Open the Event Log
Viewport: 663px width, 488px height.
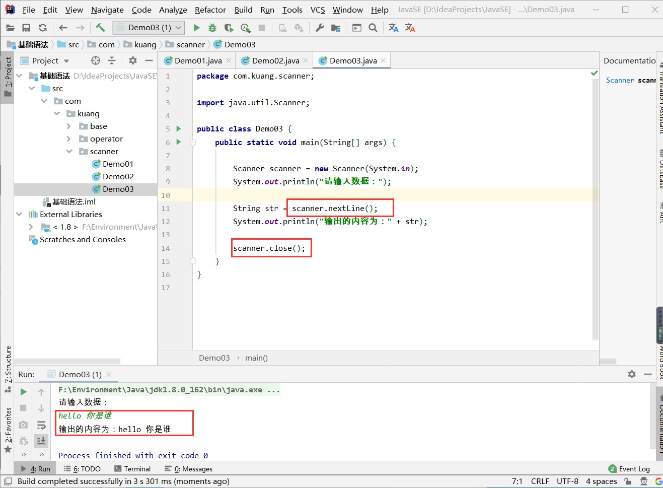(x=629, y=469)
